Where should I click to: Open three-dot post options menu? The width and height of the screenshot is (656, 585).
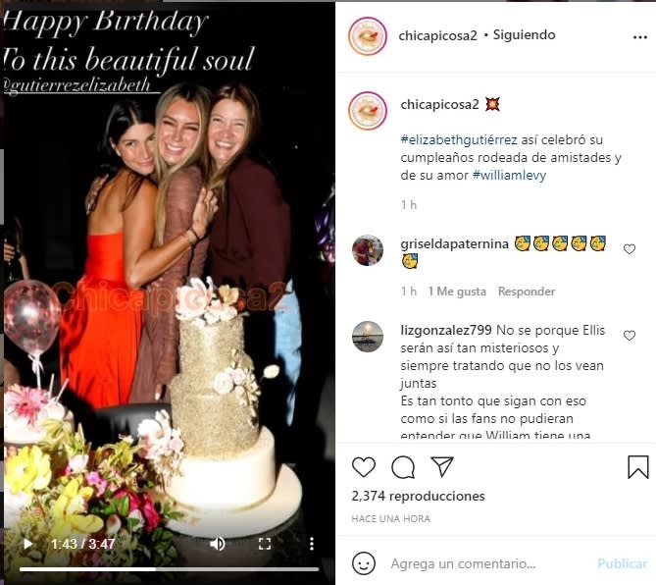(639, 36)
